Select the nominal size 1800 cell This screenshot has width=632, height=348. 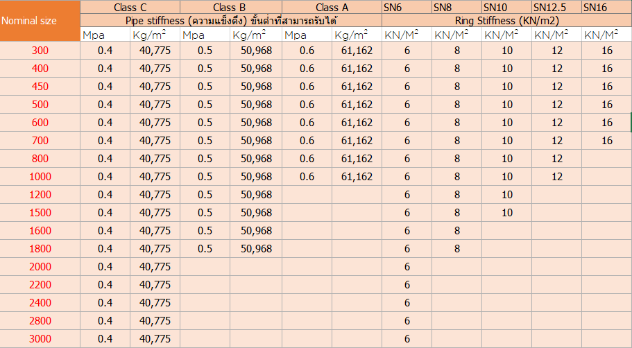pos(40,248)
